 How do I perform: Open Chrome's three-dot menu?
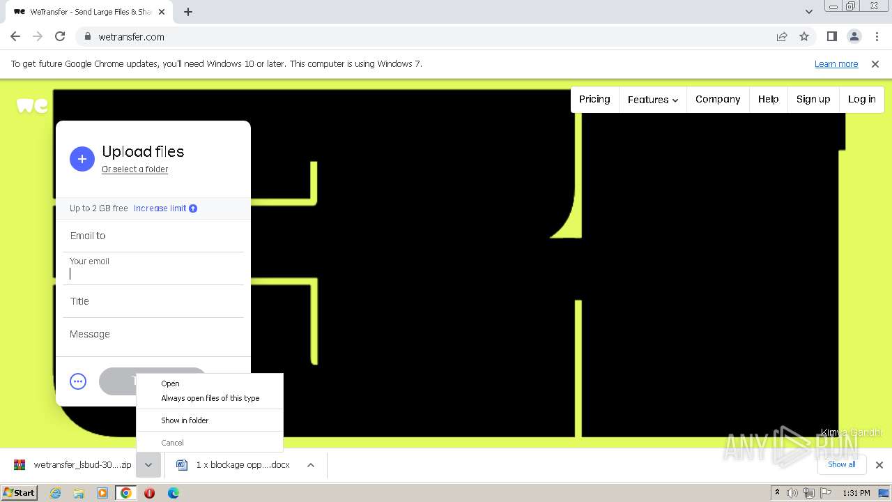pyautogui.click(x=877, y=36)
